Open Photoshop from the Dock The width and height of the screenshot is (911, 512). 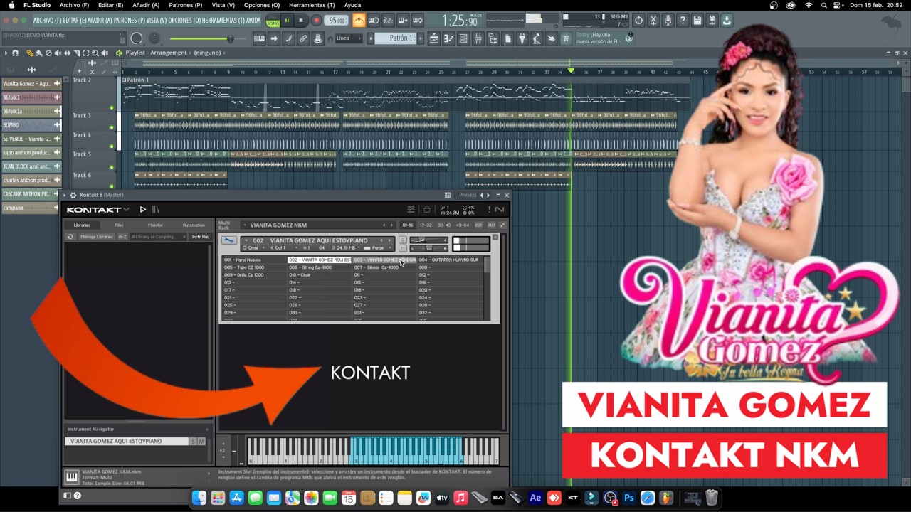[628, 498]
